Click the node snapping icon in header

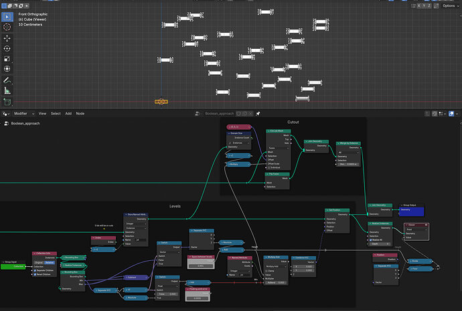click(x=435, y=114)
